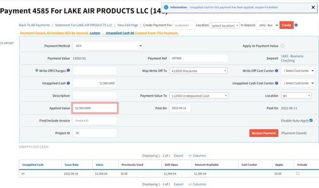Click the green plus icon beside Write Off/Charges
This screenshot has height=188, width=319.
pos(37,70)
